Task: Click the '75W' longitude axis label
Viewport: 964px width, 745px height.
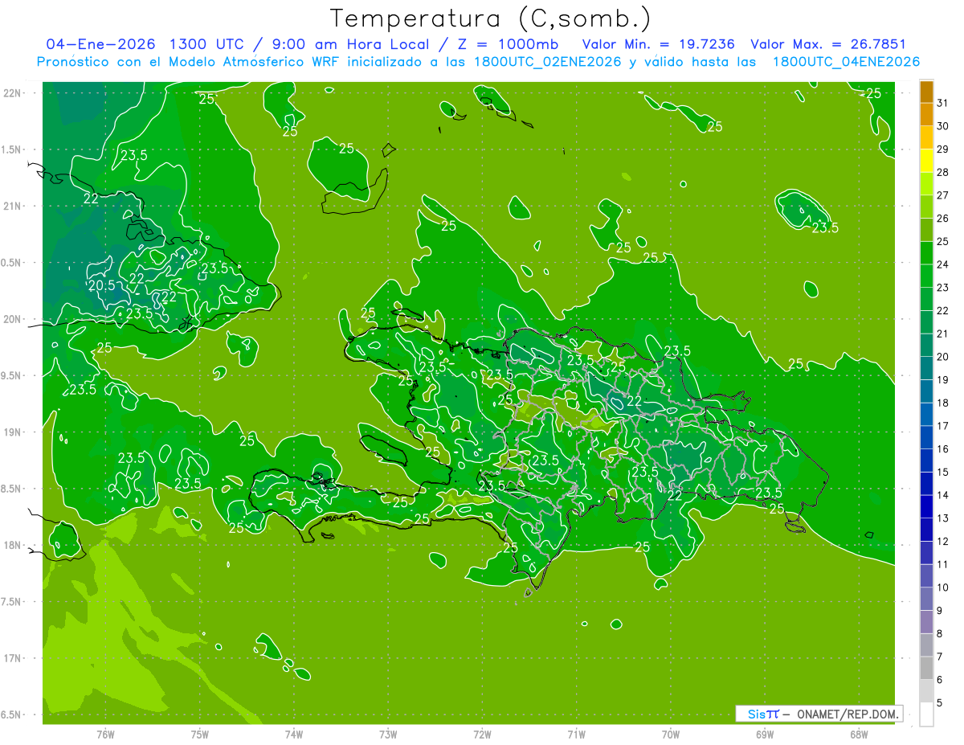Action: tap(200, 734)
